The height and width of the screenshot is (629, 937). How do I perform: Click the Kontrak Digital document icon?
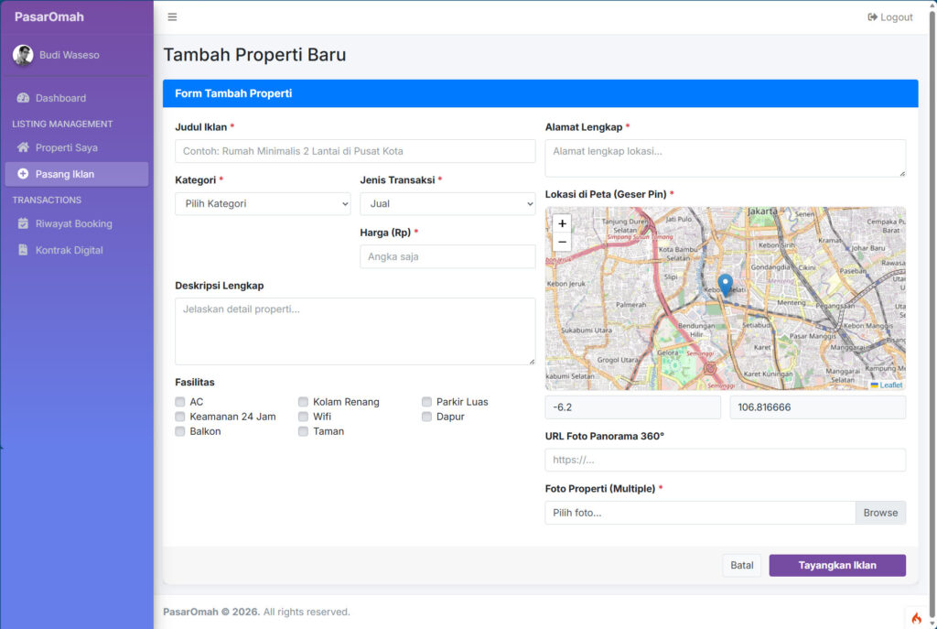(23, 250)
